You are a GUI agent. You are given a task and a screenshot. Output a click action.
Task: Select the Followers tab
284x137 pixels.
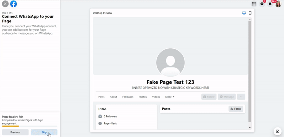pos(128,97)
